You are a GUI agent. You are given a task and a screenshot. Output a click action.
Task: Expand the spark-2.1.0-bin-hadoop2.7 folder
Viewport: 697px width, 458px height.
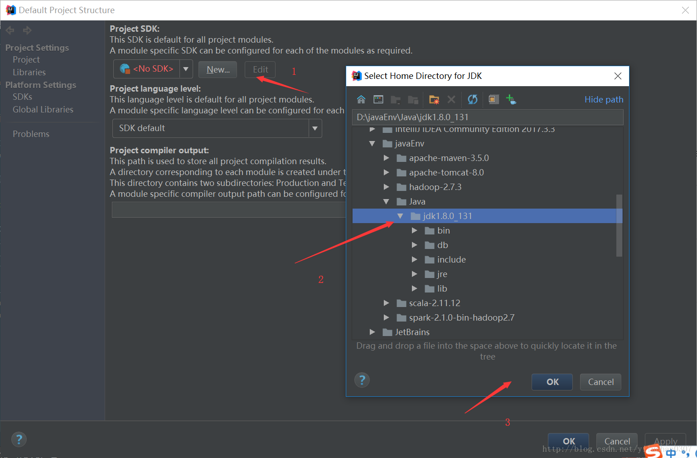[386, 318]
